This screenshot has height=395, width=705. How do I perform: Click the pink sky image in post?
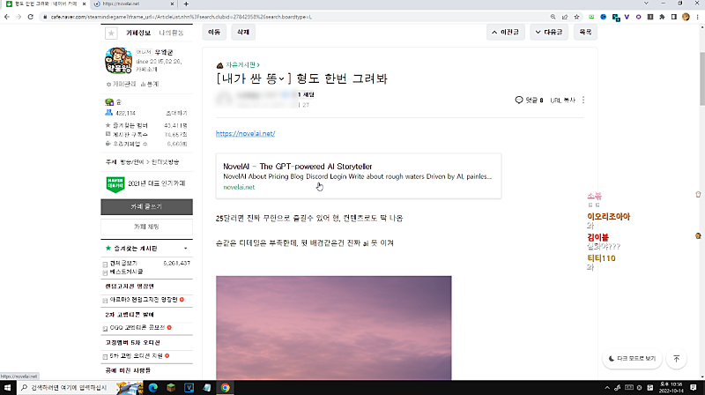(333, 326)
